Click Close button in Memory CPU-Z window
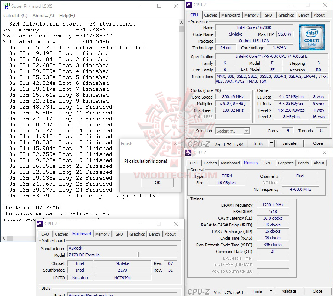The image size is (333, 296). pos(317,291)
